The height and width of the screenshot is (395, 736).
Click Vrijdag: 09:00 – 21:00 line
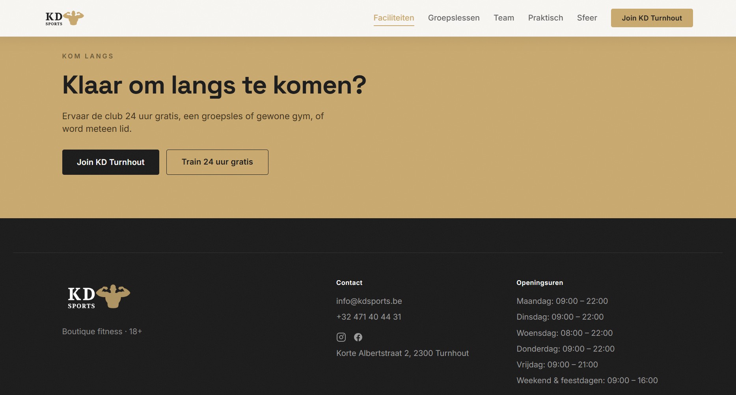[557, 365]
